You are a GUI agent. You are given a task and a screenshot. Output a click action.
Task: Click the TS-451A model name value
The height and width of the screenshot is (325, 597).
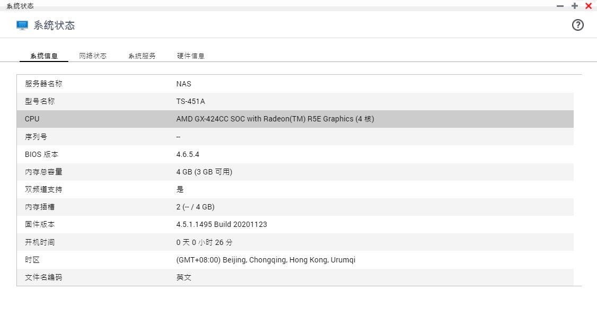(x=190, y=101)
